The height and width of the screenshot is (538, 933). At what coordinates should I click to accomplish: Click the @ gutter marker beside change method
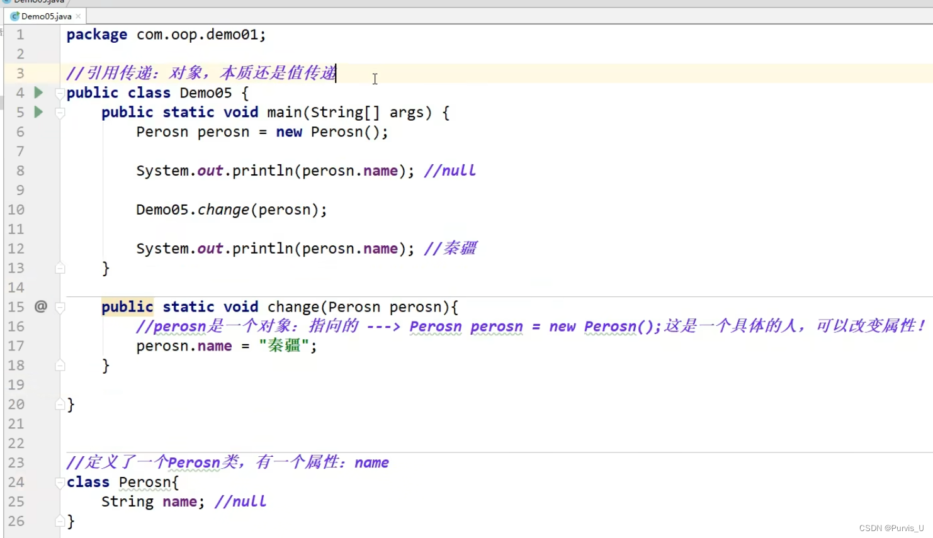[x=41, y=306]
